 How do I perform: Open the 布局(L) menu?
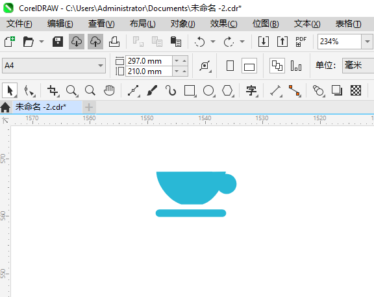(142, 24)
